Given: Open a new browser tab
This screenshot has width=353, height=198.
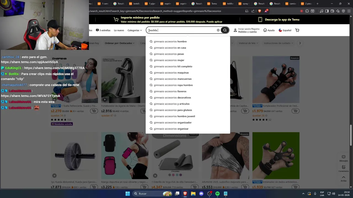Looking at the screenshot, I should click(317, 4).
